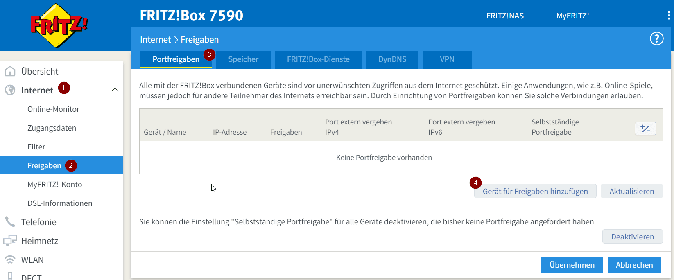Collapse the Internet menu chevron

(115, 90)
